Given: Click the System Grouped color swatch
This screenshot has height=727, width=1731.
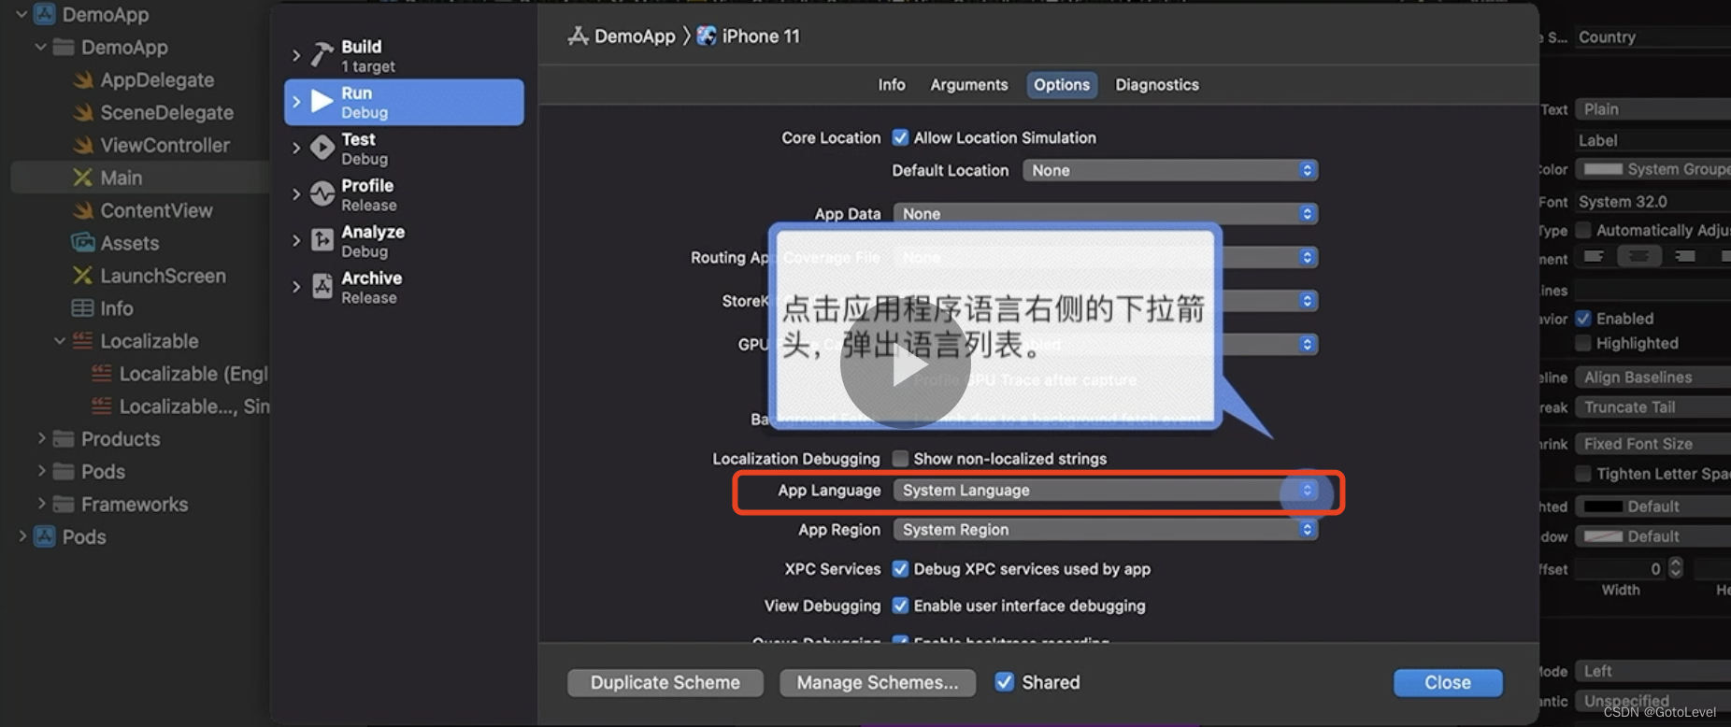Looking at the screenshot, I should click(1603, 169).
